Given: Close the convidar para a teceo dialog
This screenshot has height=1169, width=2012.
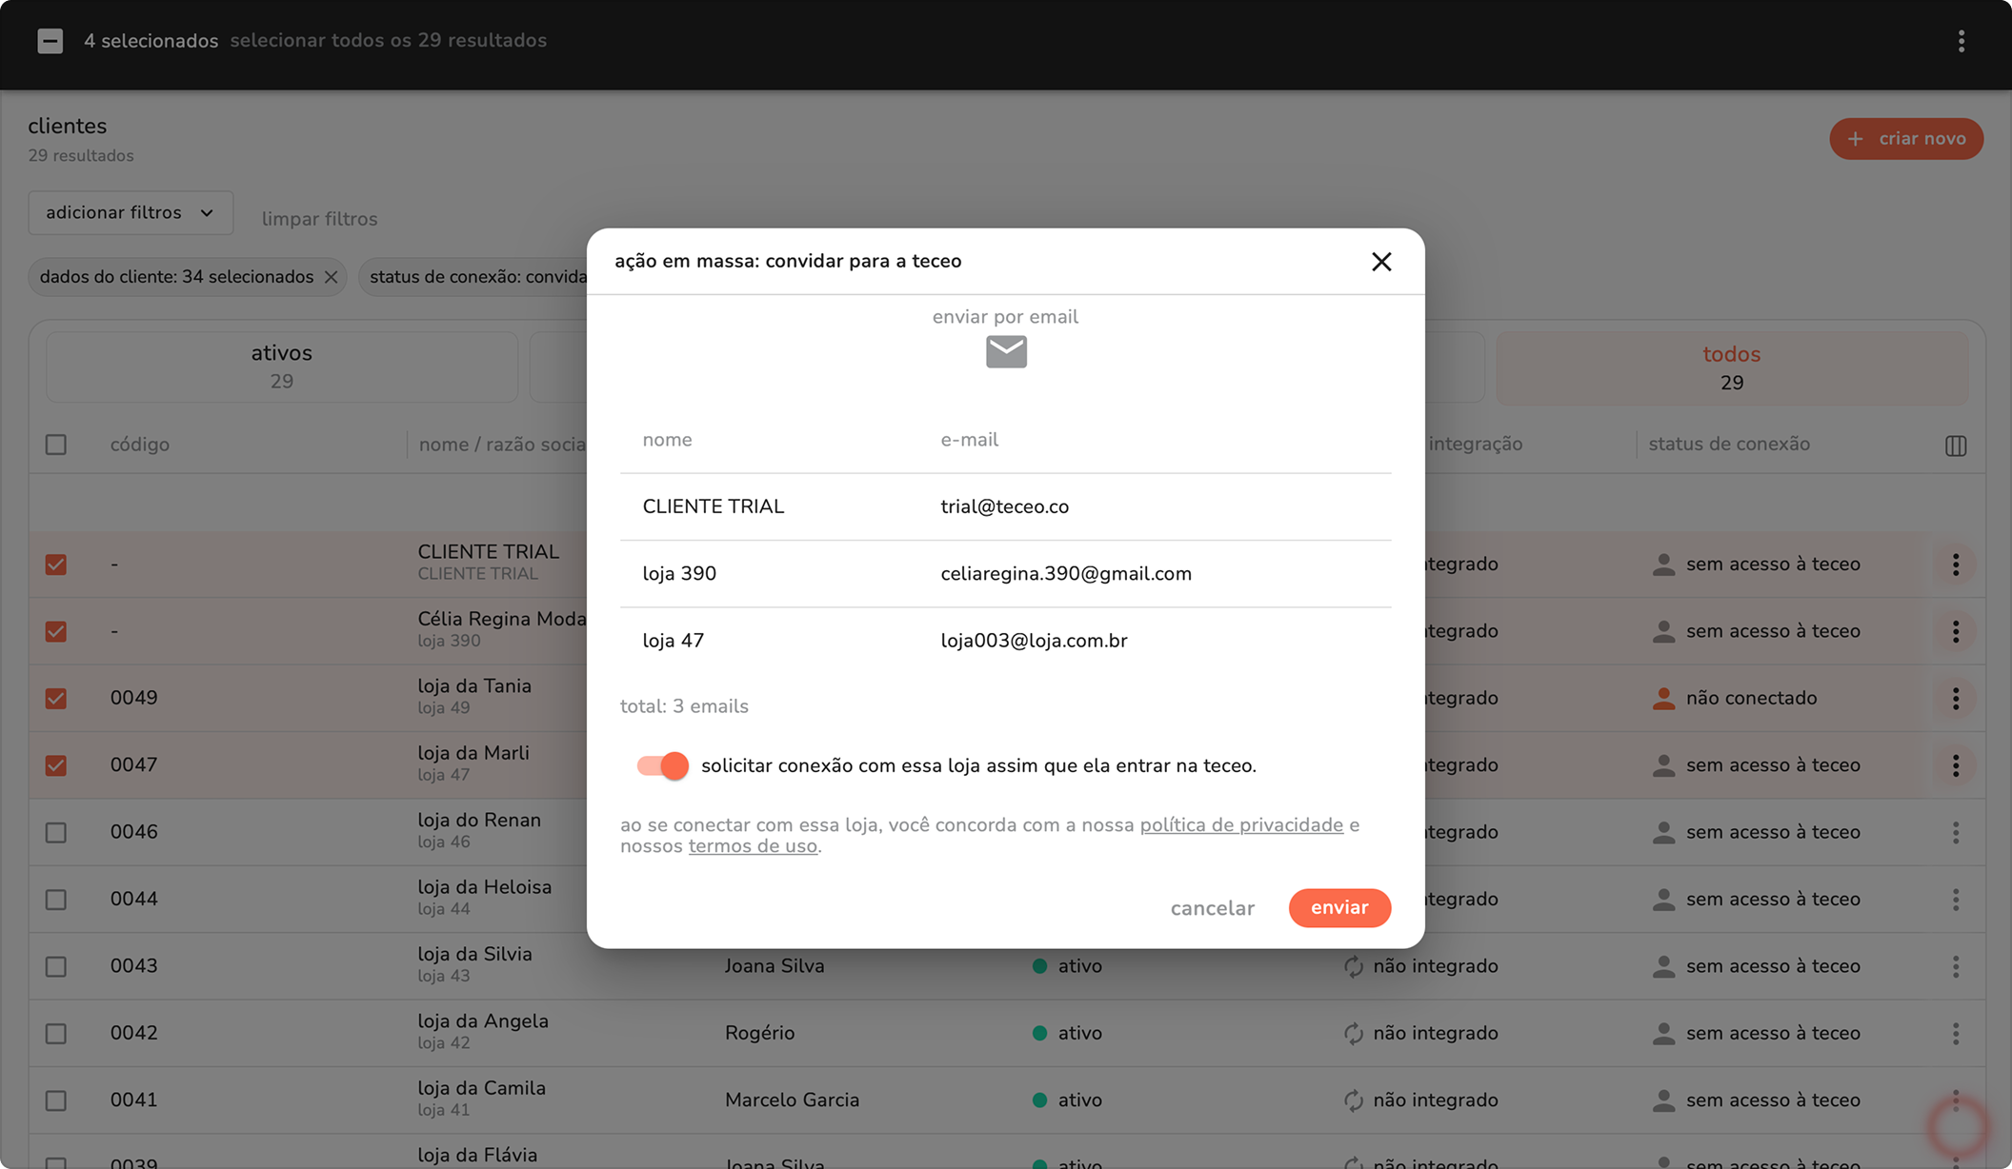Looking at the screenshot, I should click(1380, 262).
